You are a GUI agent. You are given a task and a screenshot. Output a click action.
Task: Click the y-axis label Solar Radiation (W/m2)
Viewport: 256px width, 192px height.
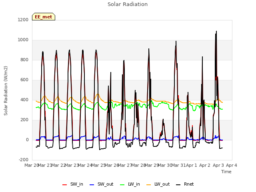[6, 91]
